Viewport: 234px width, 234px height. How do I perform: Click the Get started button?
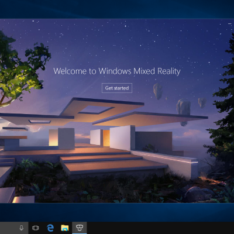coord(117,88)
